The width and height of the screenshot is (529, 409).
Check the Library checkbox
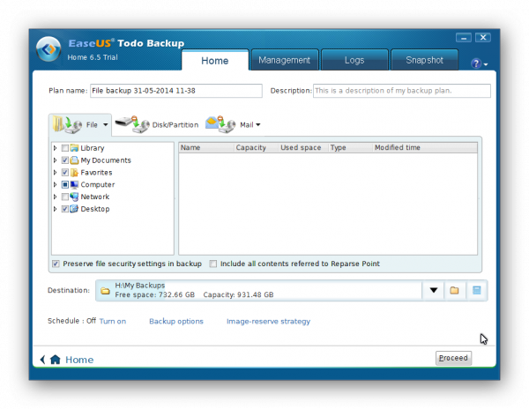[64, 148]
